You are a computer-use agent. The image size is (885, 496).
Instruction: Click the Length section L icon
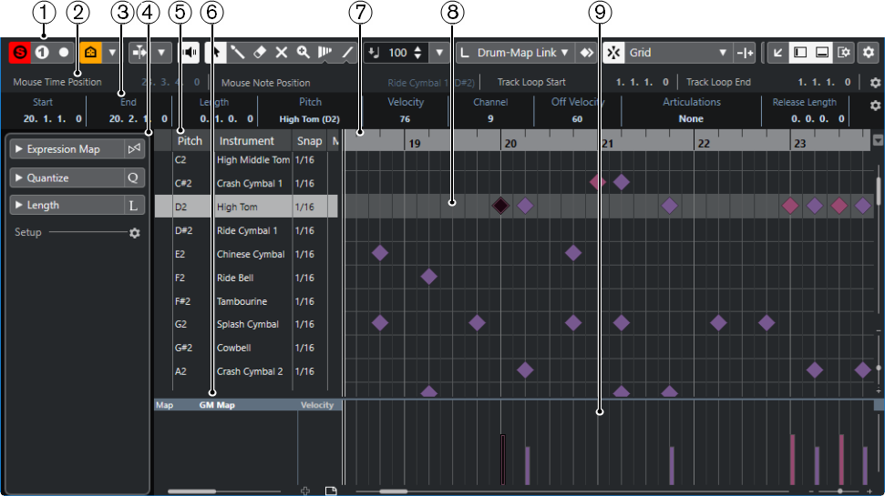click(x=133, y=205)
